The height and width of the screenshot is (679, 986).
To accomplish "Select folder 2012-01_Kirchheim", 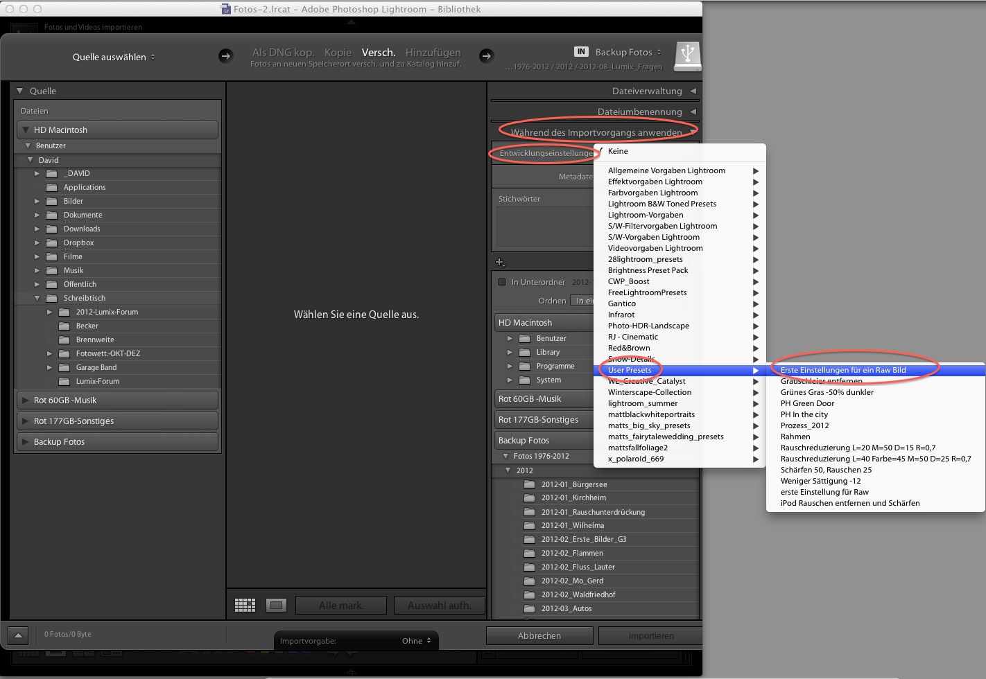I will point(573,497).
